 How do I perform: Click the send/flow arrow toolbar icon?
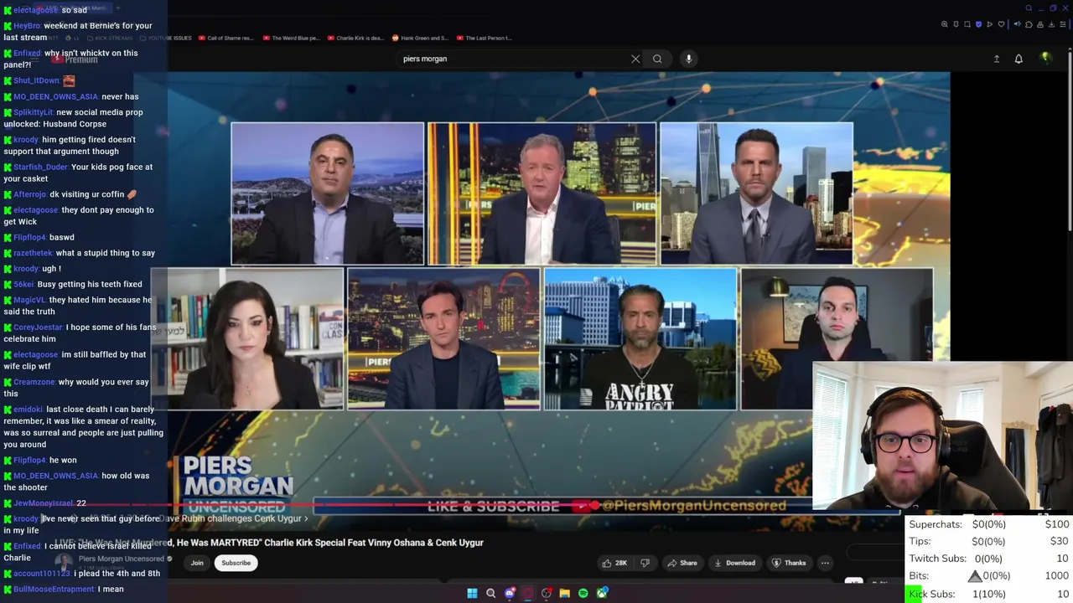pos(989,24)
